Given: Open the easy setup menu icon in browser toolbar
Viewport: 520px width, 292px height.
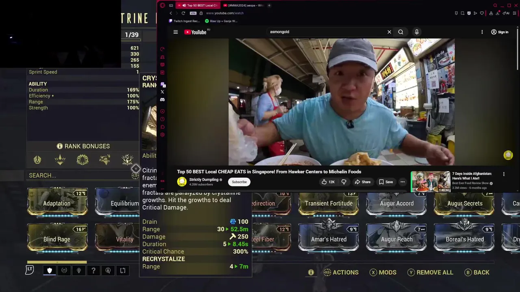Looking at the screenshot, I should [514, 13].
